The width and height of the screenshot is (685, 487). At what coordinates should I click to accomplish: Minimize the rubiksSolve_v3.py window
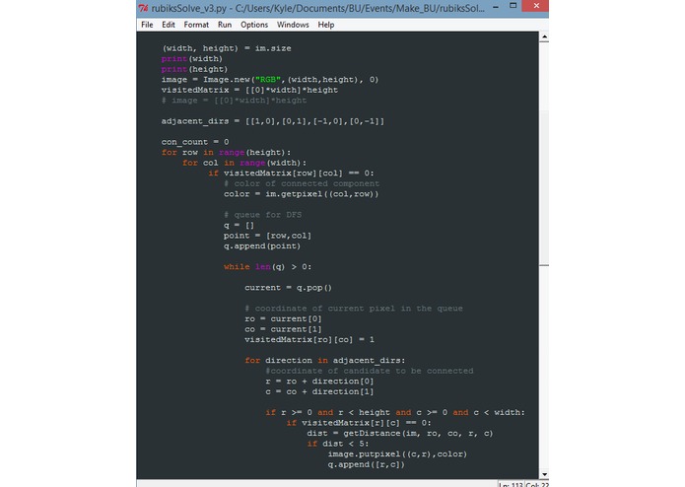click(496, 7)
